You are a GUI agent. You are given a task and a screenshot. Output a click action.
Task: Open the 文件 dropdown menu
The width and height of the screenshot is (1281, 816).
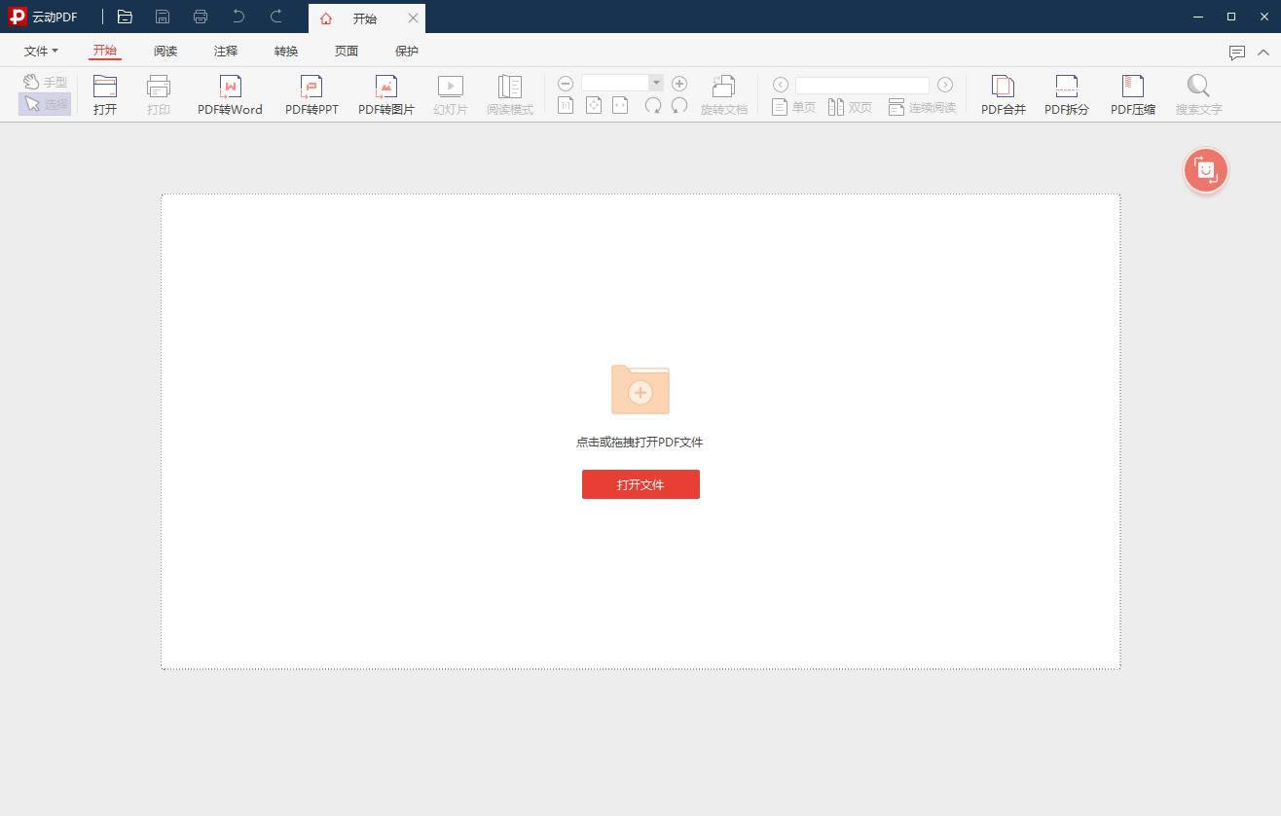pyautogui.click(x=41, y=51)
